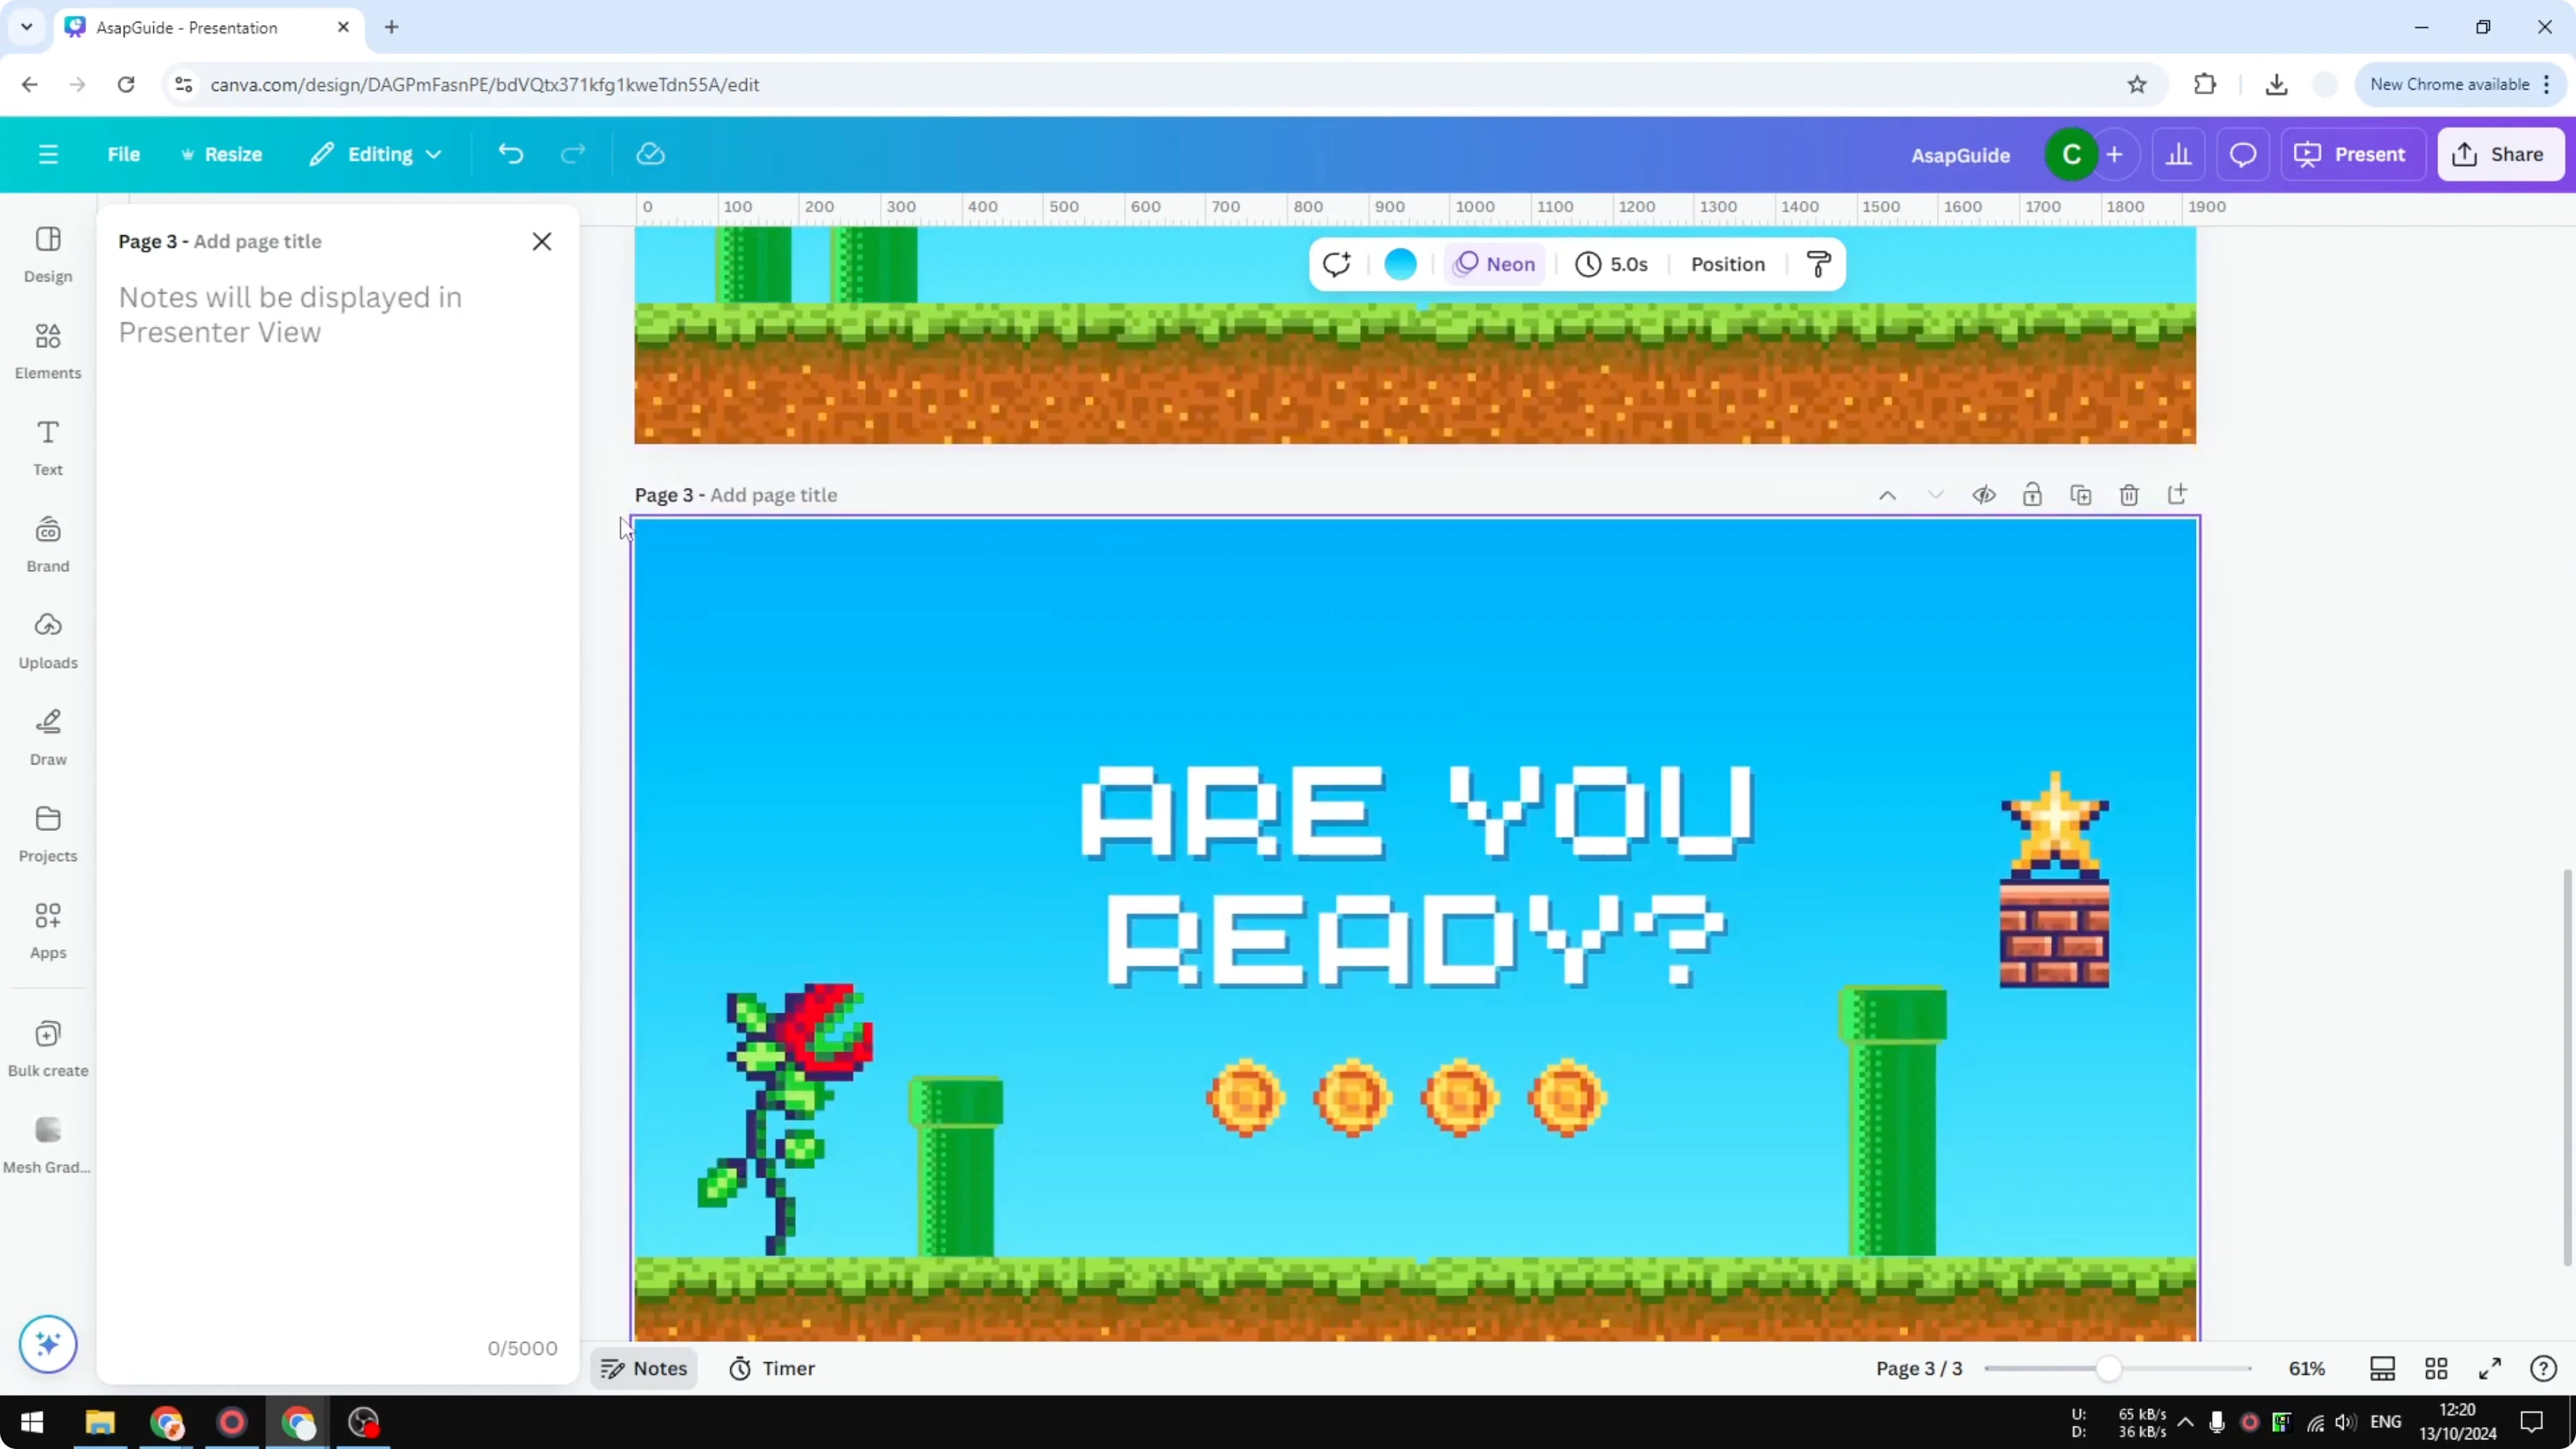Screen dimensions: 2576x1449
Task: Open the Text sidebar panel
Action: point(48,448)
